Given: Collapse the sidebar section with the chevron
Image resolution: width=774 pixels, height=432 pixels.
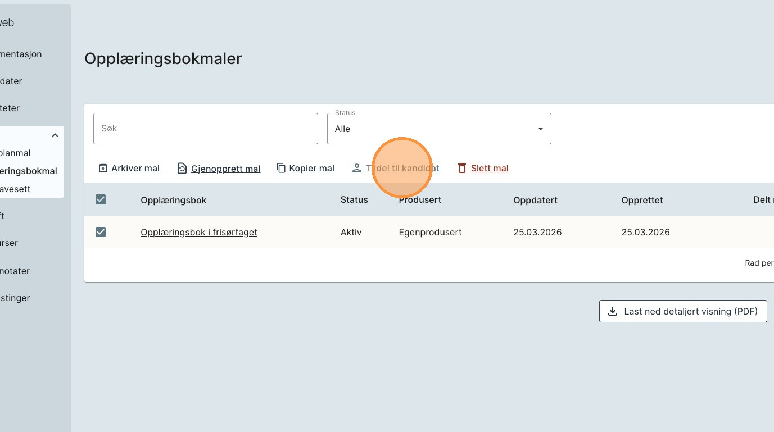Looking at the screenshot, I should (55, 135).
